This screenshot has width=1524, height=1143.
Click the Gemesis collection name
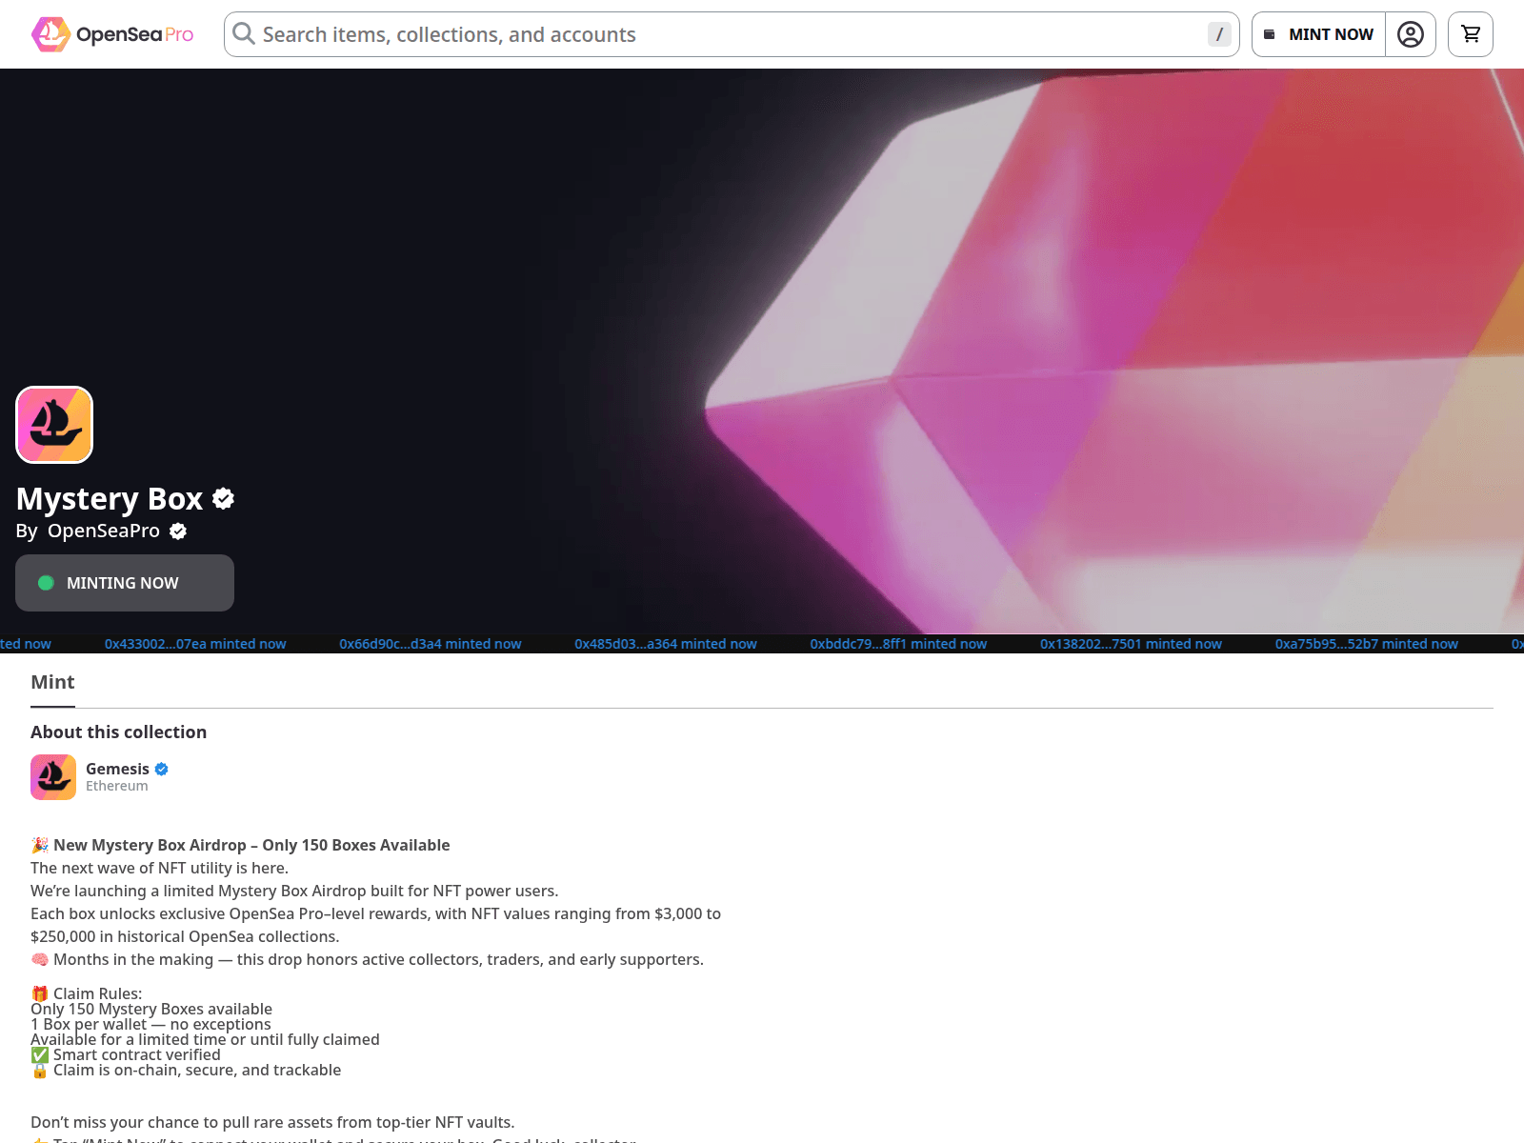click(117, 769)
